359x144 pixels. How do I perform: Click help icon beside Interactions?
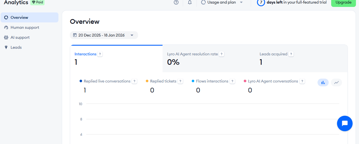coord(100,54)
